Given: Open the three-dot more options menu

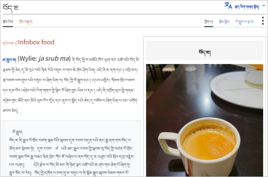Looking at the screenshot, I should click(x=263, y=21).
